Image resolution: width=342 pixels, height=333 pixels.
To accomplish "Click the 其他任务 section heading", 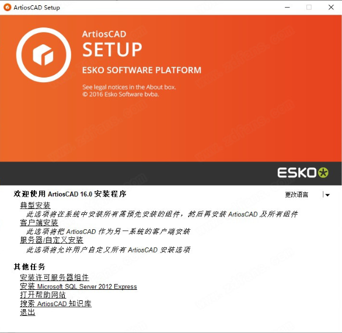I will point(29,267).
